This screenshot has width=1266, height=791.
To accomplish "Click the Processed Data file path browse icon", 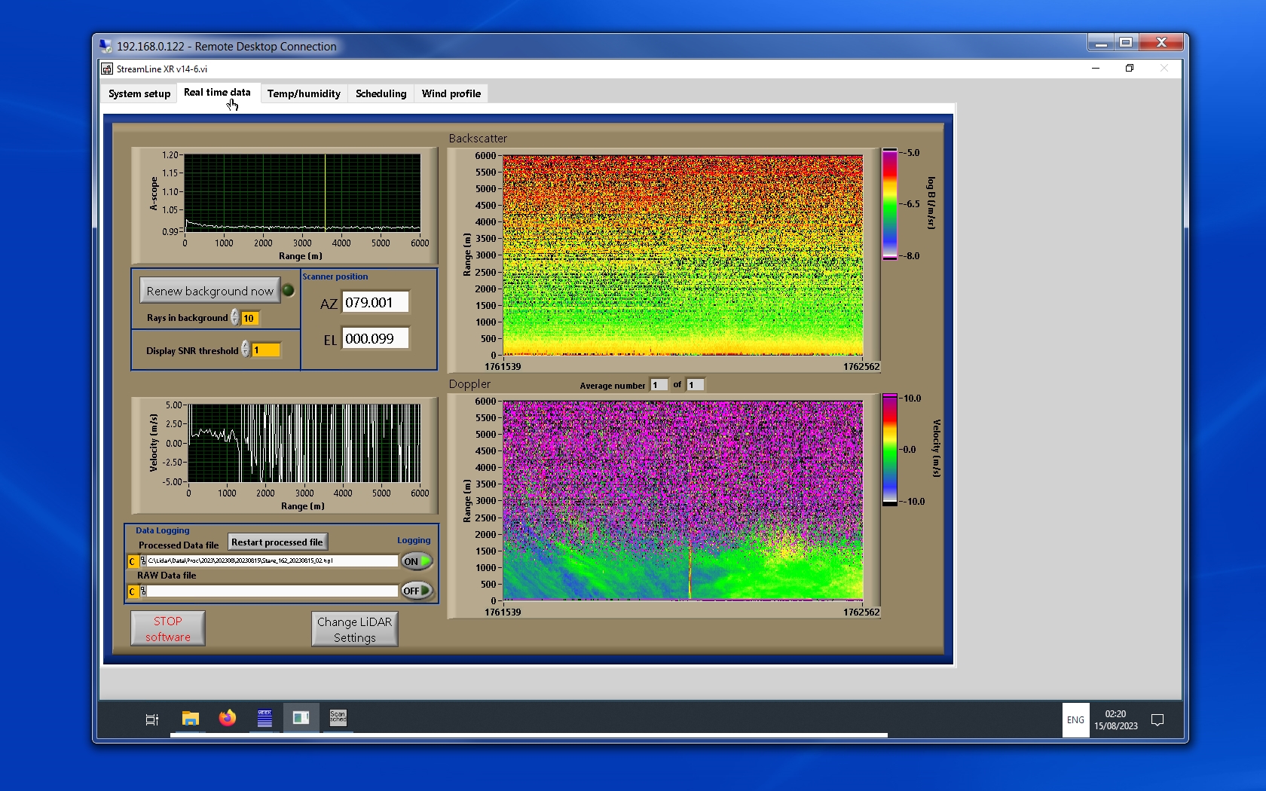I will (143, 561).
